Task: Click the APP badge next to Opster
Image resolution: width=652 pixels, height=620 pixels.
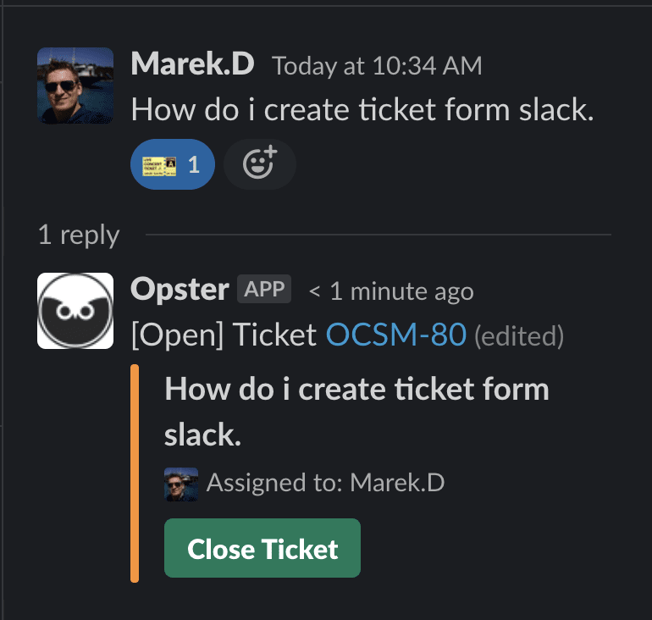Action: pos(264,289)
